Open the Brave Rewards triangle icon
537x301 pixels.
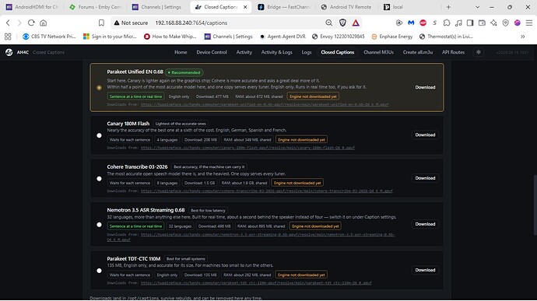356,23
